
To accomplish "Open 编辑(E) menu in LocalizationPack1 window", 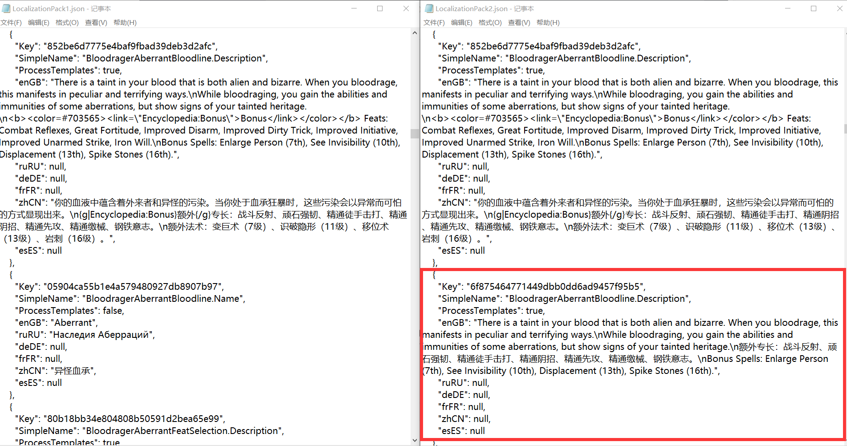I will click(39, 23).
